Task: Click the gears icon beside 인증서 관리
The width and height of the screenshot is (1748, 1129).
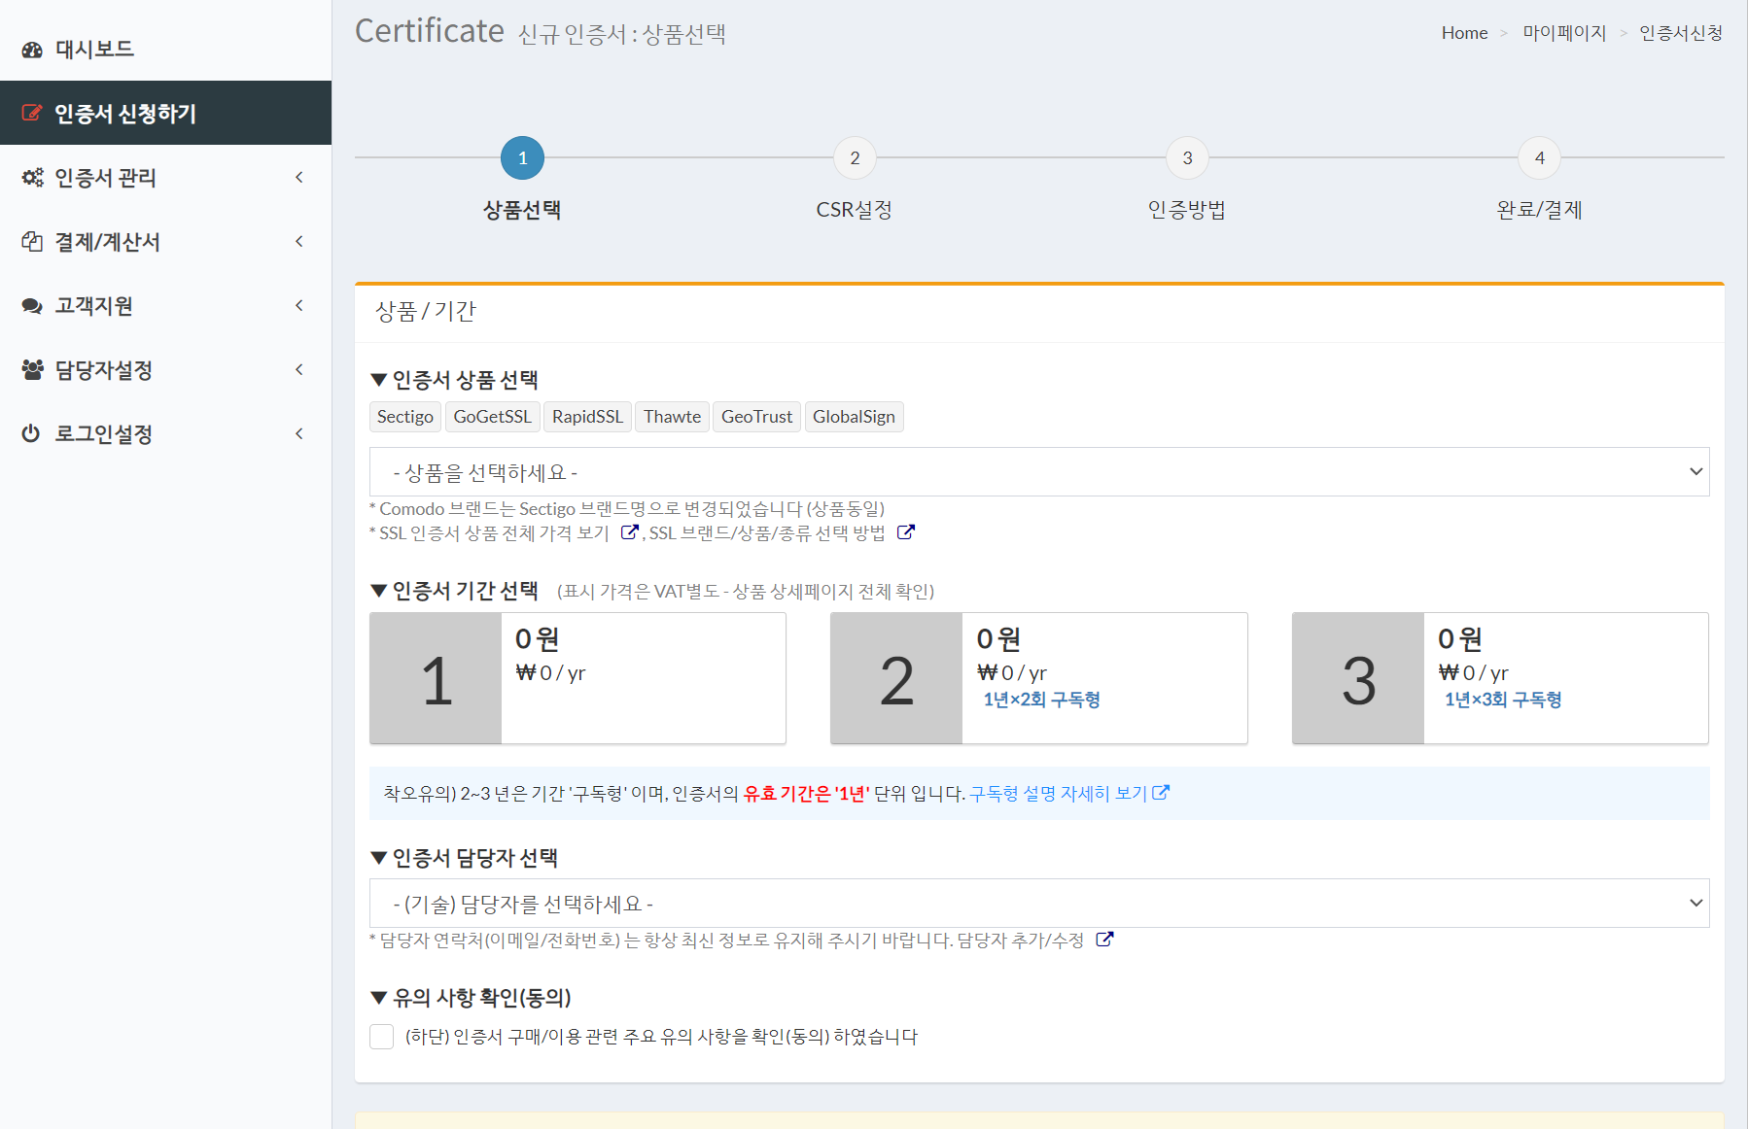Action: click(x=32, y=177)
